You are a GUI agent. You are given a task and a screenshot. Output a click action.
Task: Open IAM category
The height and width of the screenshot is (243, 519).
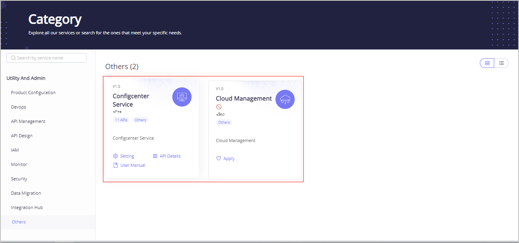coord(15,150)
